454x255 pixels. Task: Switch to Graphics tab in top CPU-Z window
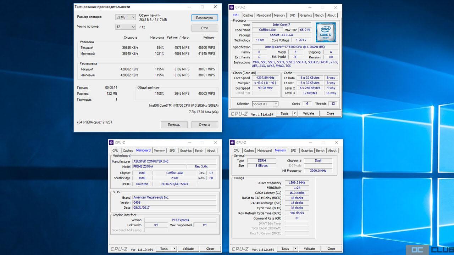point(306,15)
